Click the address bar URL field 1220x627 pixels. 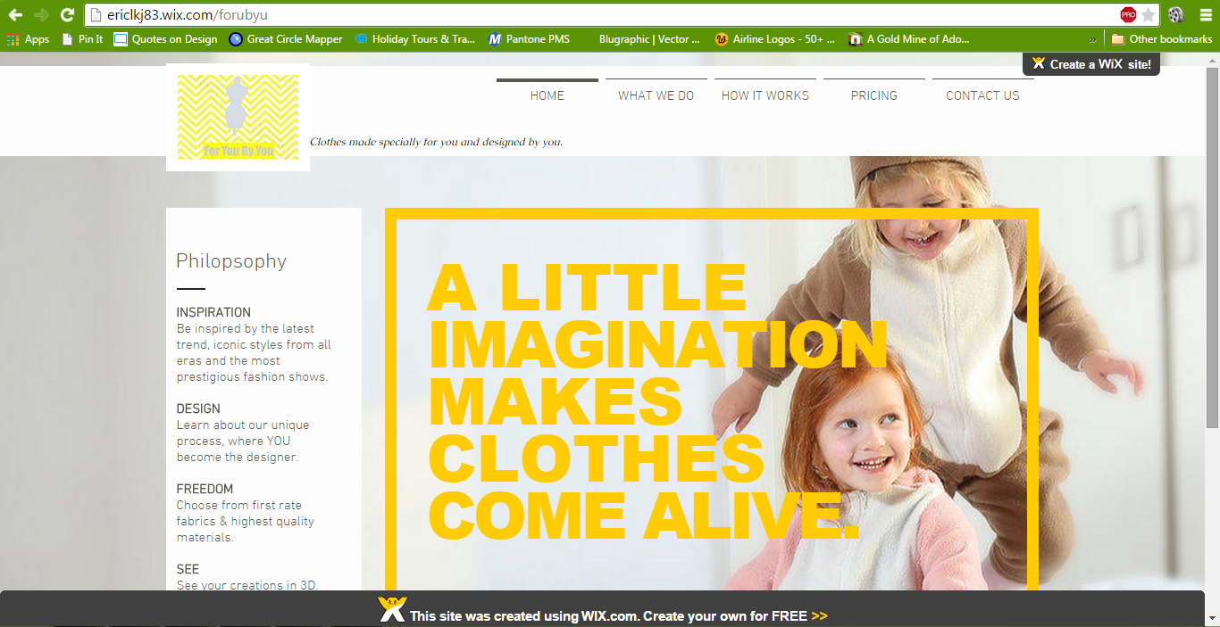coord(598,15)
